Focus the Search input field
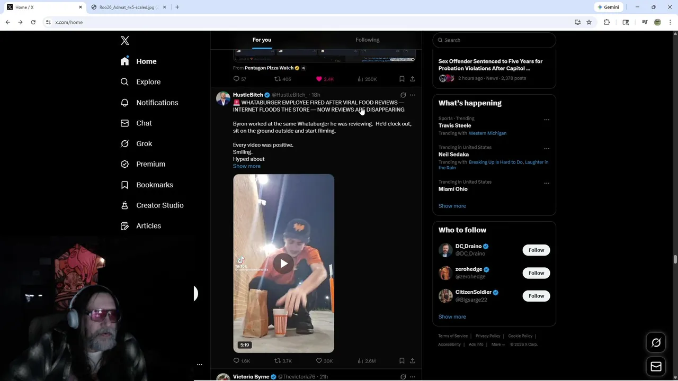 pyautogui.click(x=494, y=40)
